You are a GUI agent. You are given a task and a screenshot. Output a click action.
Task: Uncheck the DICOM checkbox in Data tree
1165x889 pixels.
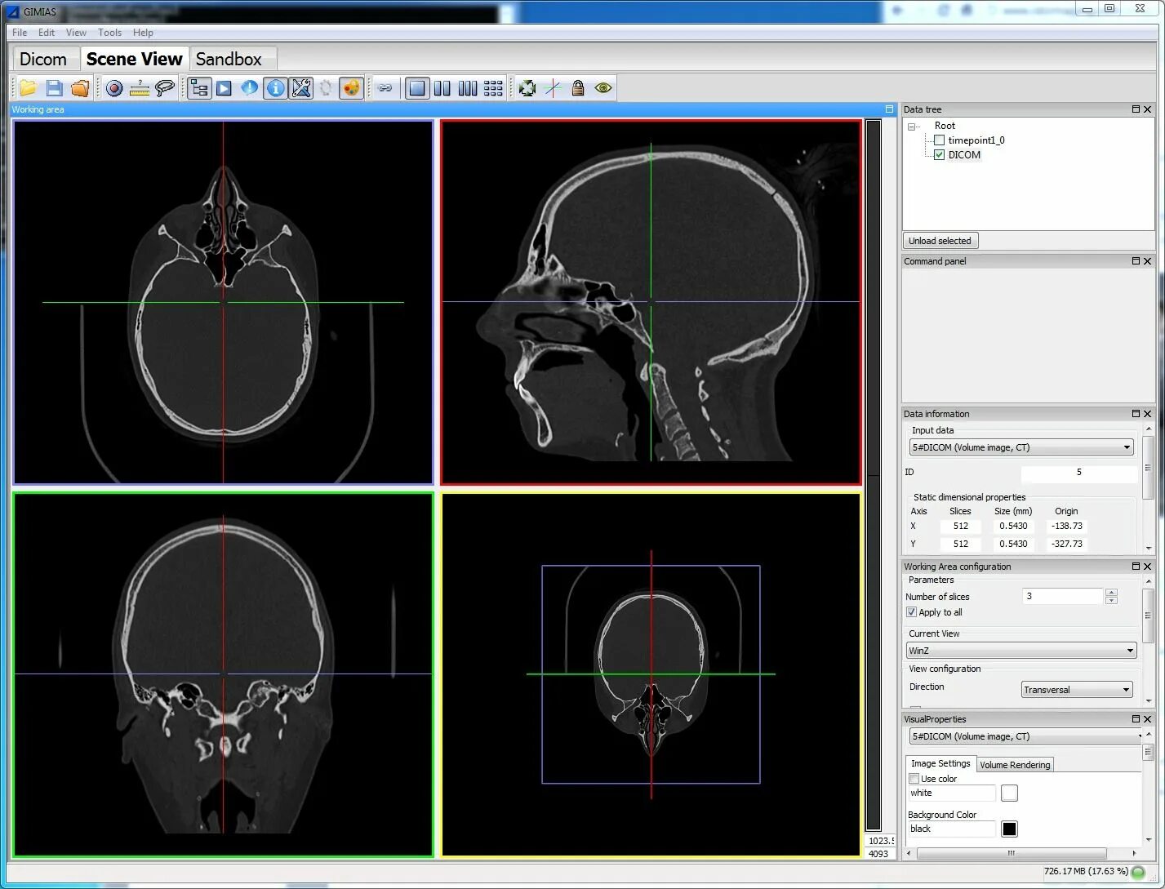[x=939, y=155]
